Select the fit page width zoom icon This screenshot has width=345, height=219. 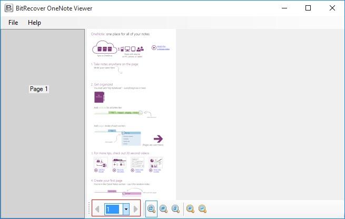163,209
